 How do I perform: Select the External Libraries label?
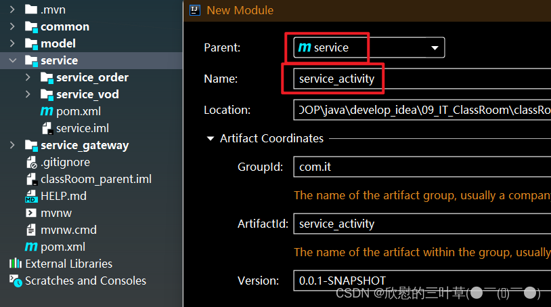pos(69,264)
